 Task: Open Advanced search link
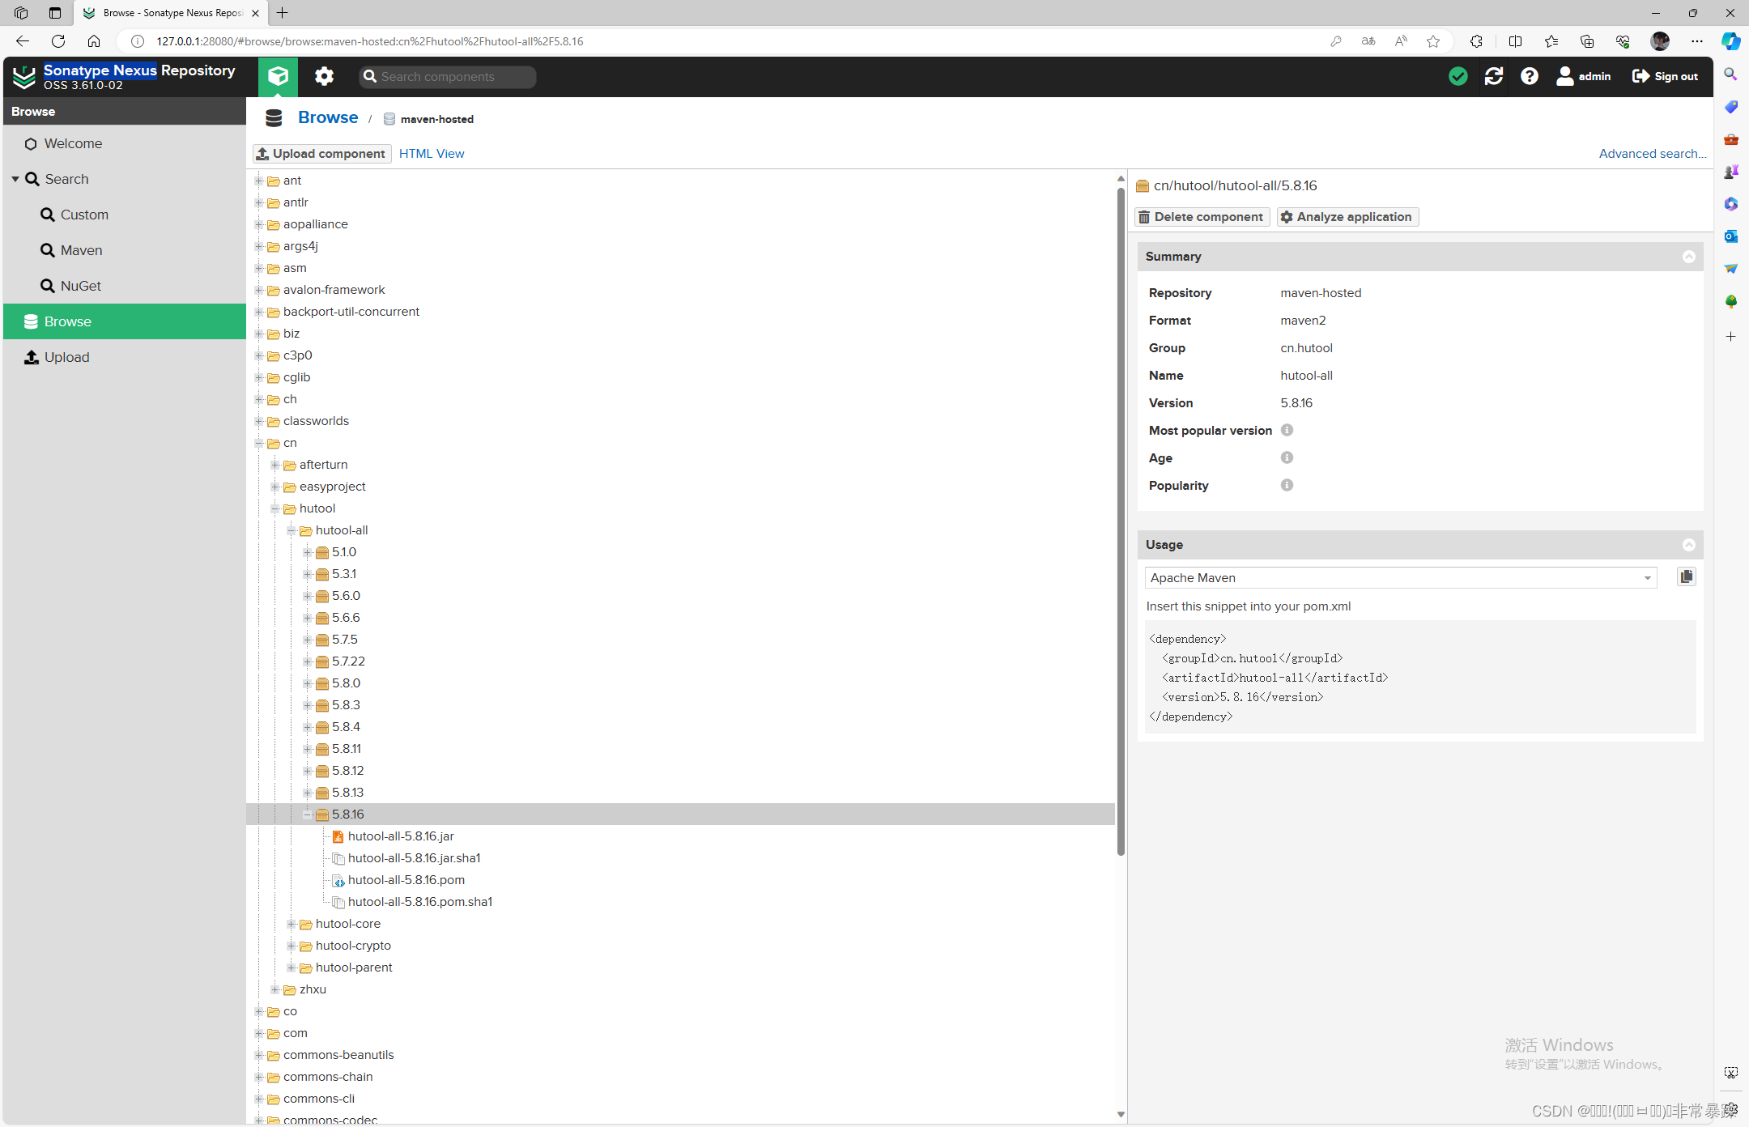1652,153
